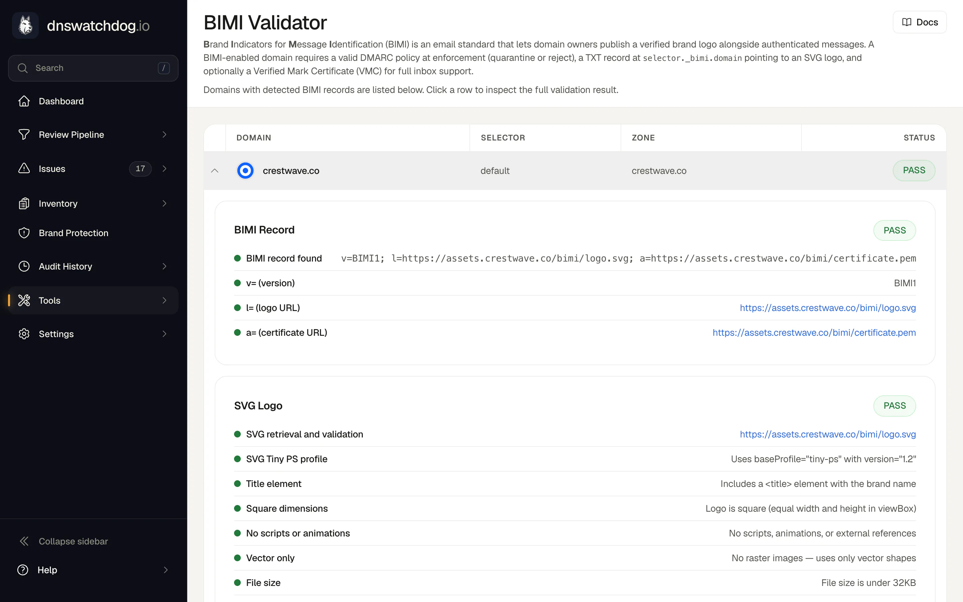Click the 'No scripts or animations' label
This screenshot has width=963, height=602.
tap(298, 533)
